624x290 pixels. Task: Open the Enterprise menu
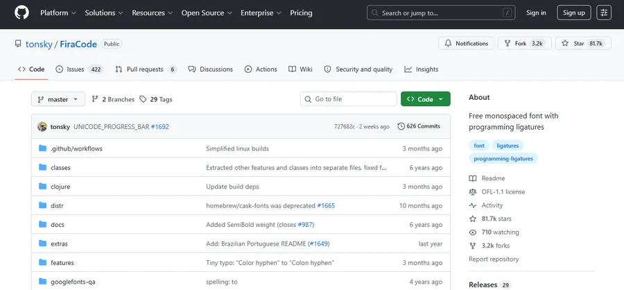coord(261,12)
